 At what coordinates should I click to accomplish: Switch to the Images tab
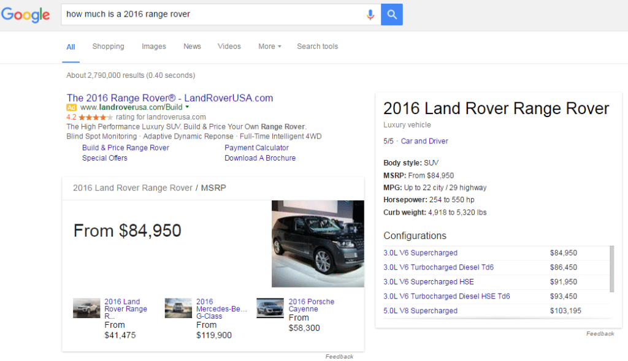tap(154, 47)
